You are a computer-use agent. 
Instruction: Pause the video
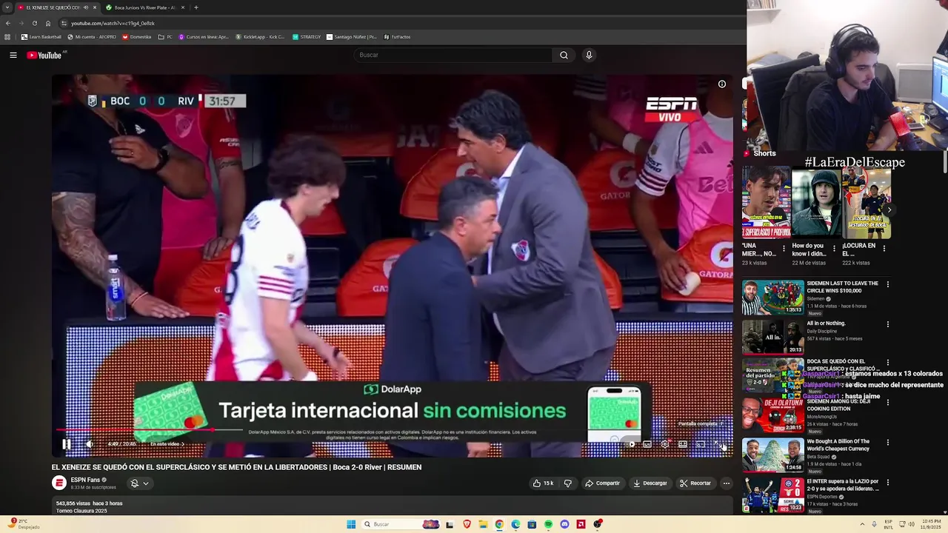(66, 444)
